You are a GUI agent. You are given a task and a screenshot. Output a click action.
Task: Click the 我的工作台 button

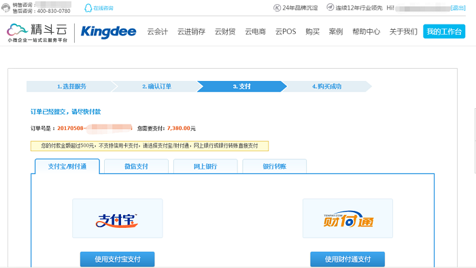pos(444,31)
